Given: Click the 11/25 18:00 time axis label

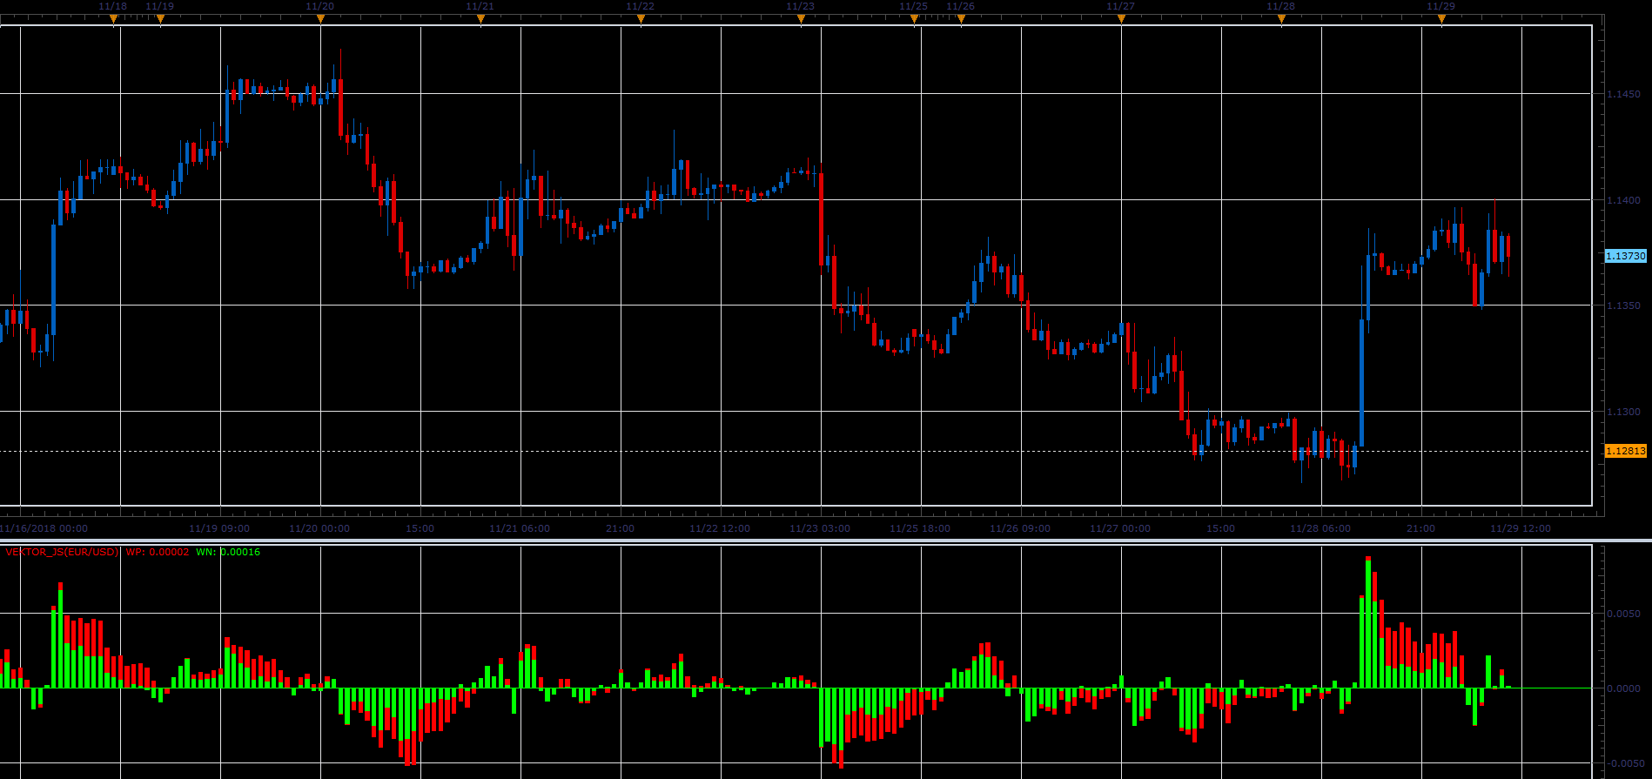Looking at the screenshot, I should coord(920,528).
